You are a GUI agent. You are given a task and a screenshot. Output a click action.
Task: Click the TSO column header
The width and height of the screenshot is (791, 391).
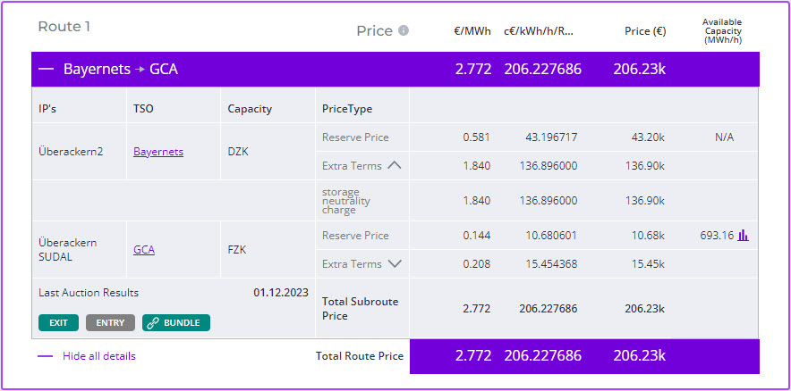[144, 109]
